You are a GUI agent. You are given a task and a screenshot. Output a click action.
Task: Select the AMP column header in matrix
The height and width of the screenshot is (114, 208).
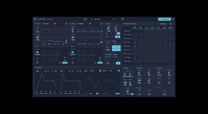point(135,28)
